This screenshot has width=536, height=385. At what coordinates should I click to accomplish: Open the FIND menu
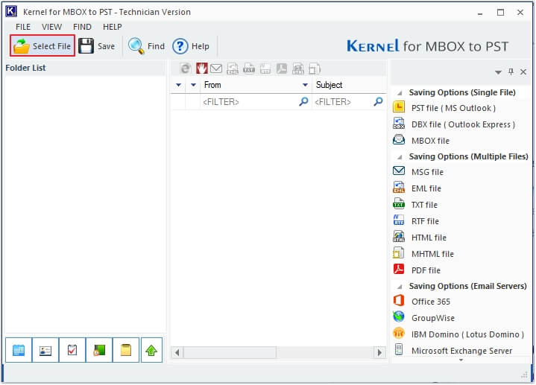(82, 27)
